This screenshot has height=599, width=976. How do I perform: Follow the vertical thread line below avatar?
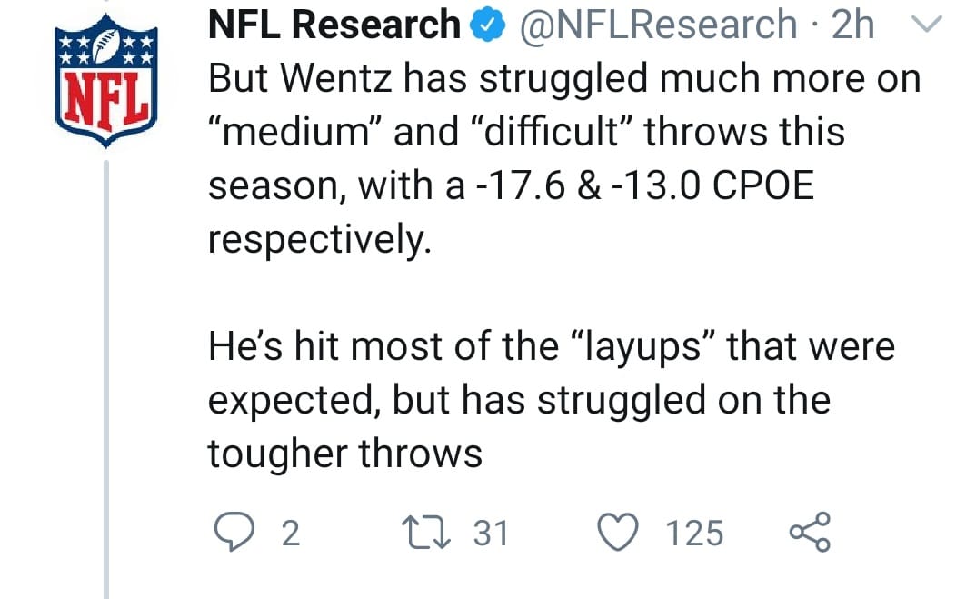point(107,382)
